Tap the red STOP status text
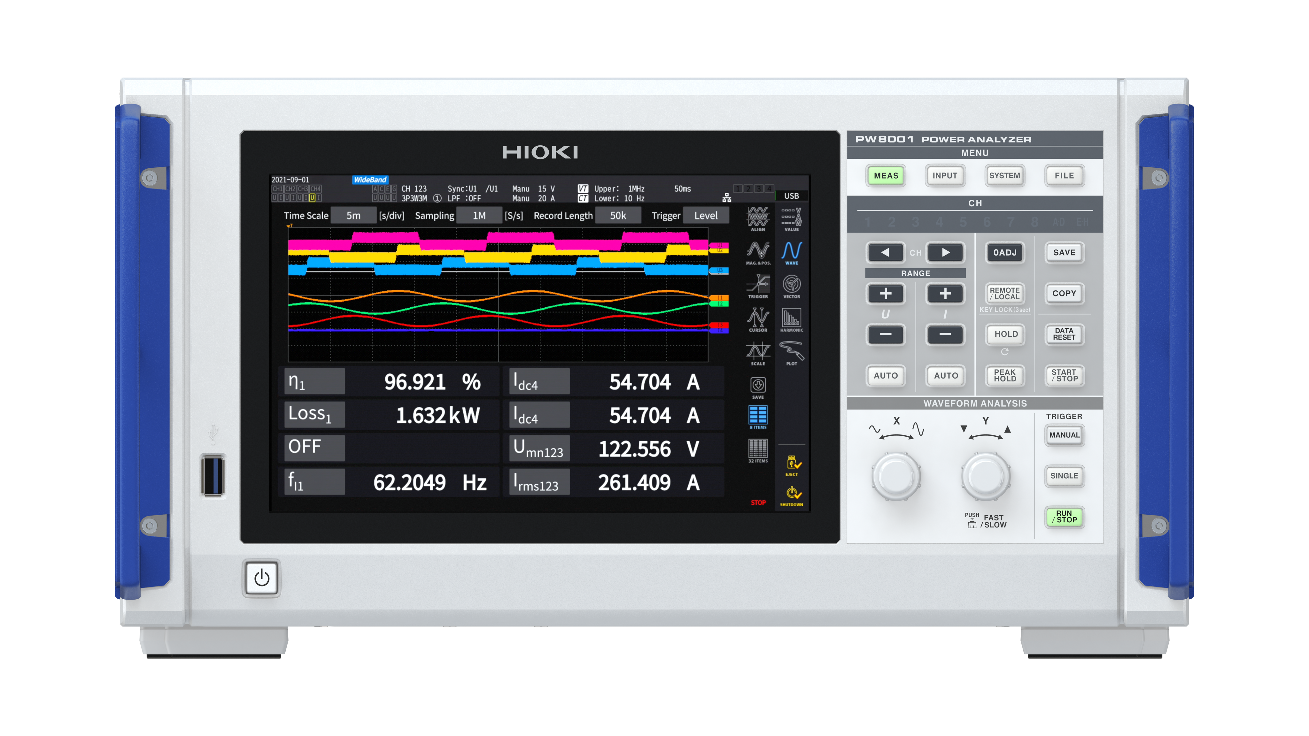1309x736 pixels. point(758,502)
